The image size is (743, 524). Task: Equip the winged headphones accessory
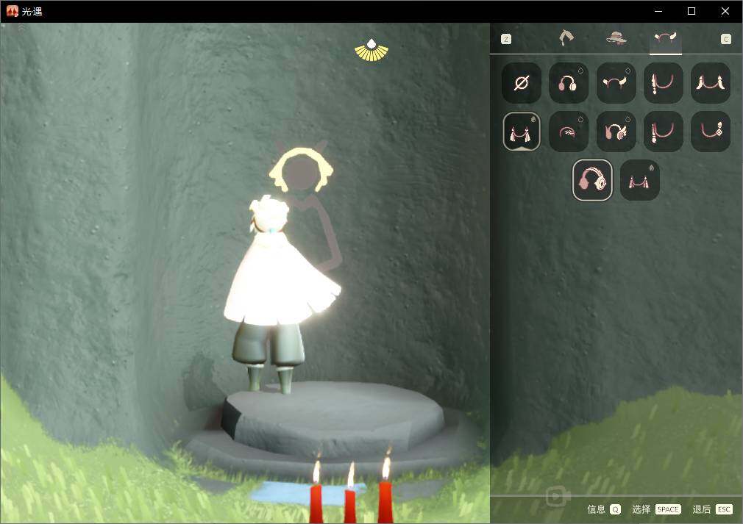point(616,132)
